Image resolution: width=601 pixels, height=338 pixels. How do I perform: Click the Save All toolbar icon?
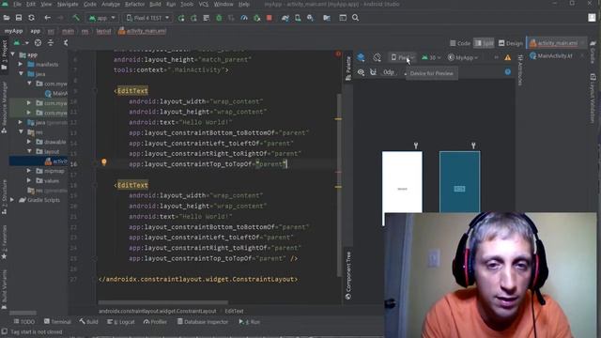(19, 18)
